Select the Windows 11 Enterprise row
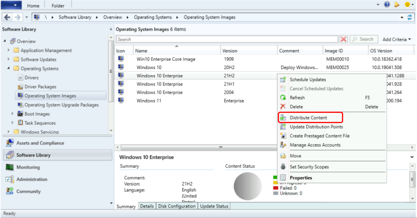This screenshot has height=218, width=417. (x=196, y=101)
